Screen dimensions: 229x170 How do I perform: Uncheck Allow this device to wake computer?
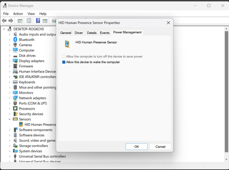click(64, 62)
